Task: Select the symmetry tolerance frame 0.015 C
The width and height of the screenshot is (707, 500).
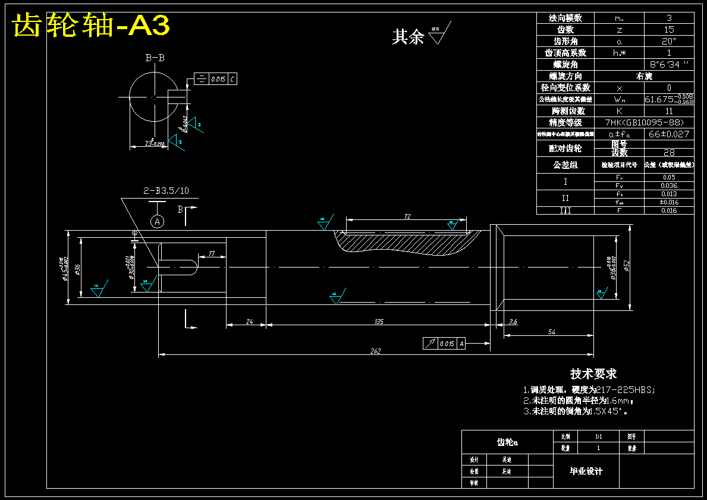Action: coord(215,79)
